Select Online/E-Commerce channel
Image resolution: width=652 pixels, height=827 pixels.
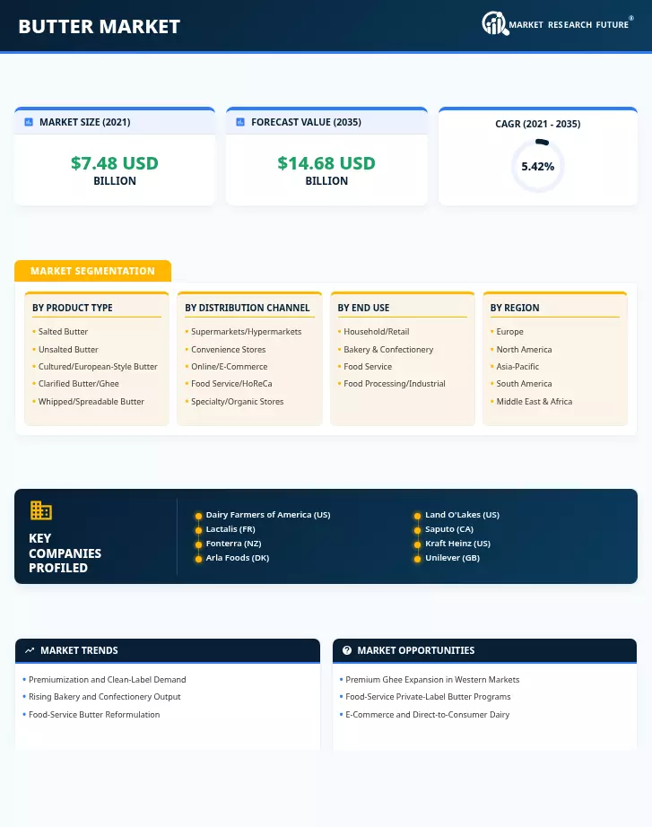point(229,367)
